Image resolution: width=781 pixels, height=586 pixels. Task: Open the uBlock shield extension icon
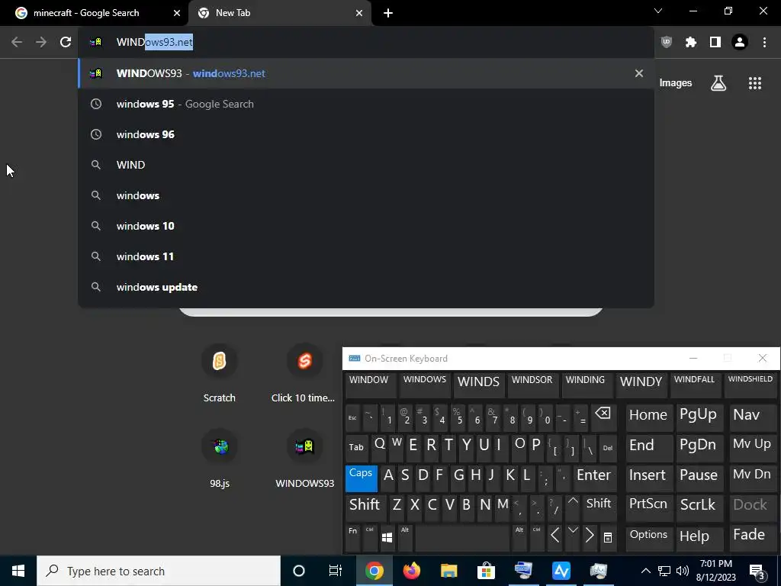666,42
